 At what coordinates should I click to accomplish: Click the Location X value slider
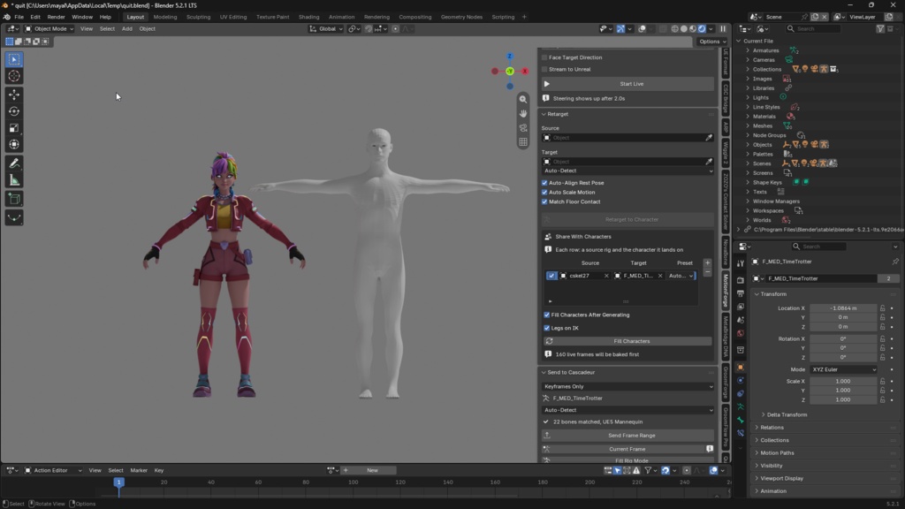pyautogui.click(x=843, y=308)
